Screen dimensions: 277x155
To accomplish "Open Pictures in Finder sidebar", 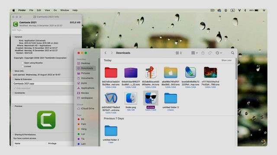I will click(86, 73).
